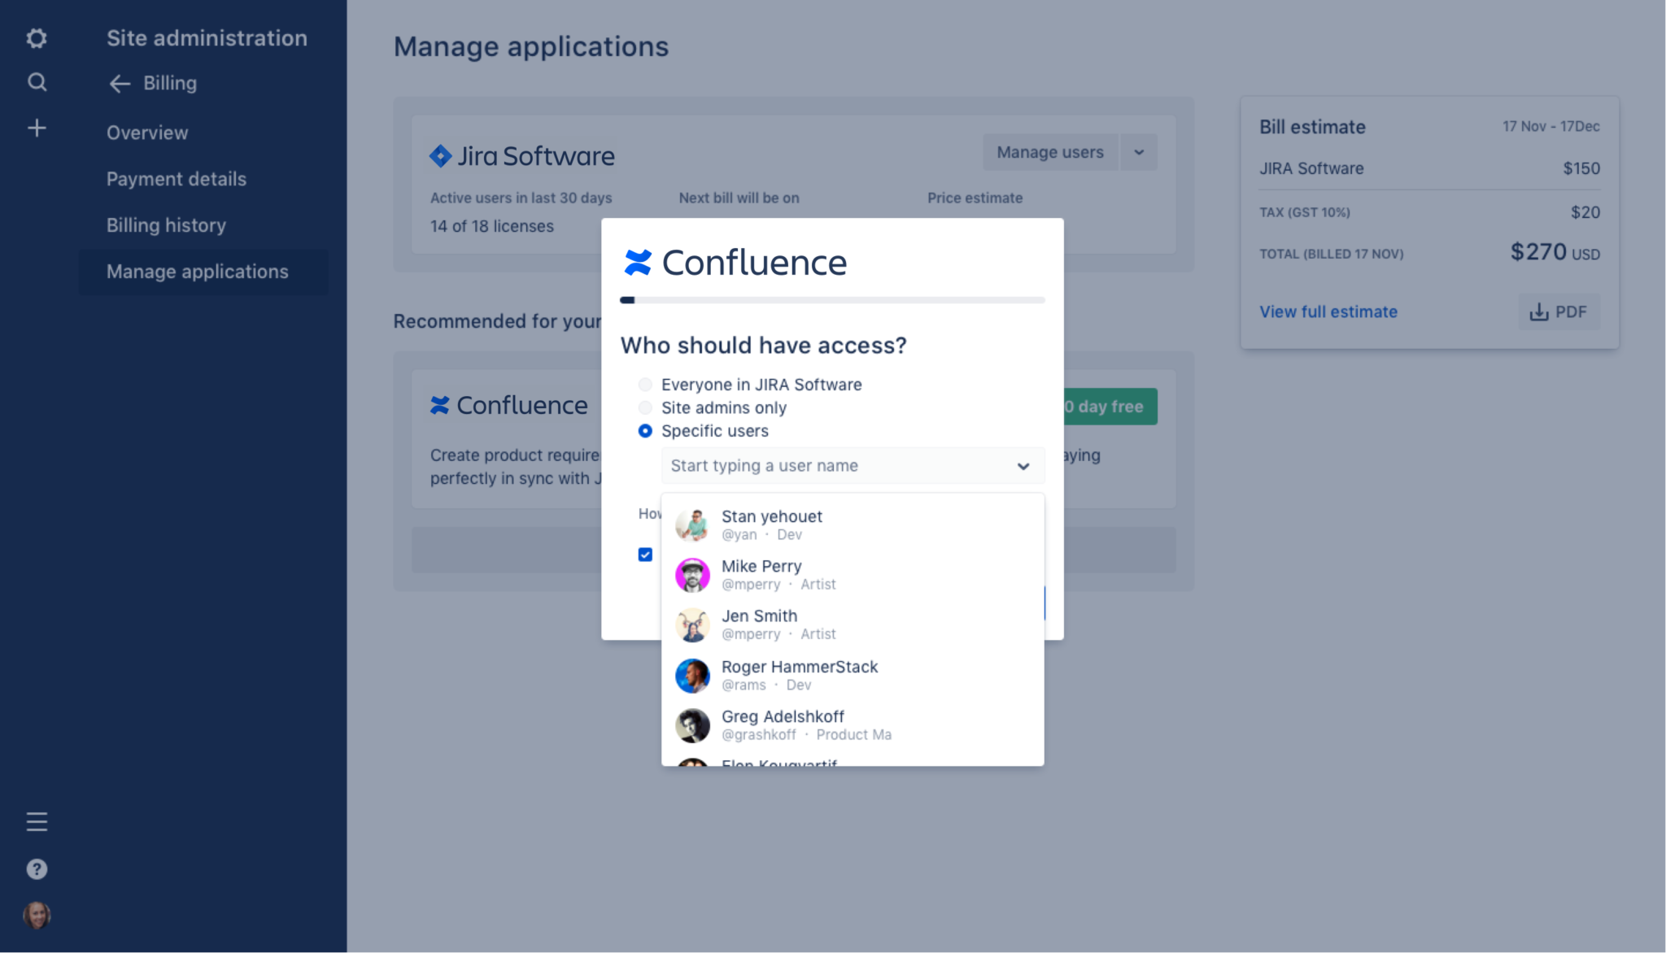This screenshot has height=953, width=1666.
Task: Click the settings gear icon in sidebar
Action: tap(37, 38)
